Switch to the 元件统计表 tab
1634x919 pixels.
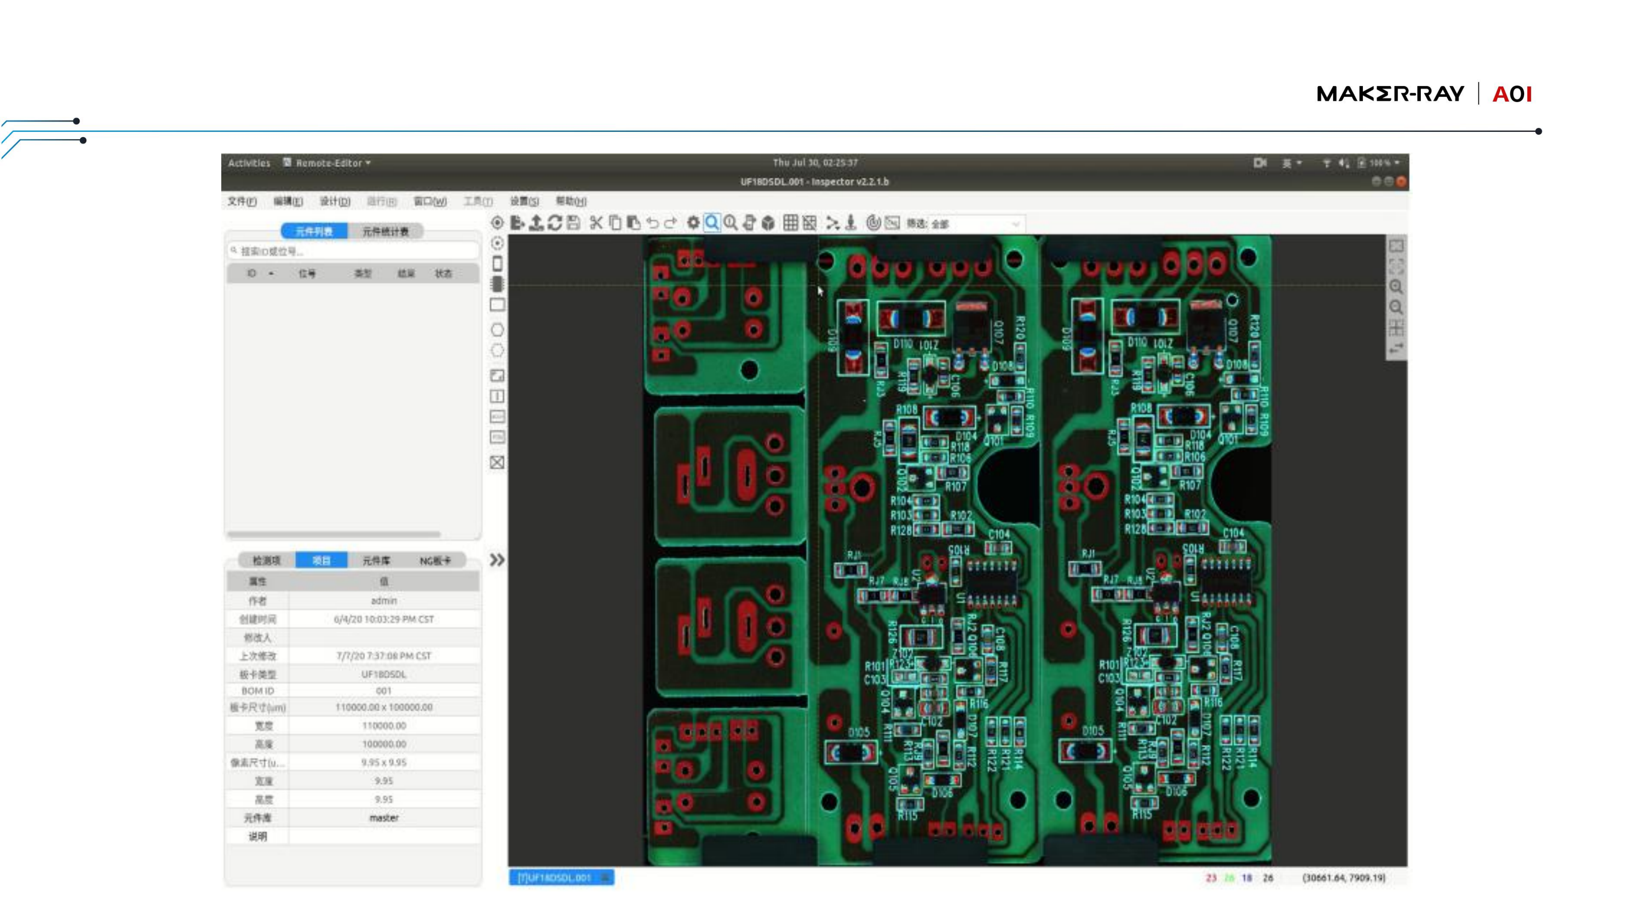385,231
